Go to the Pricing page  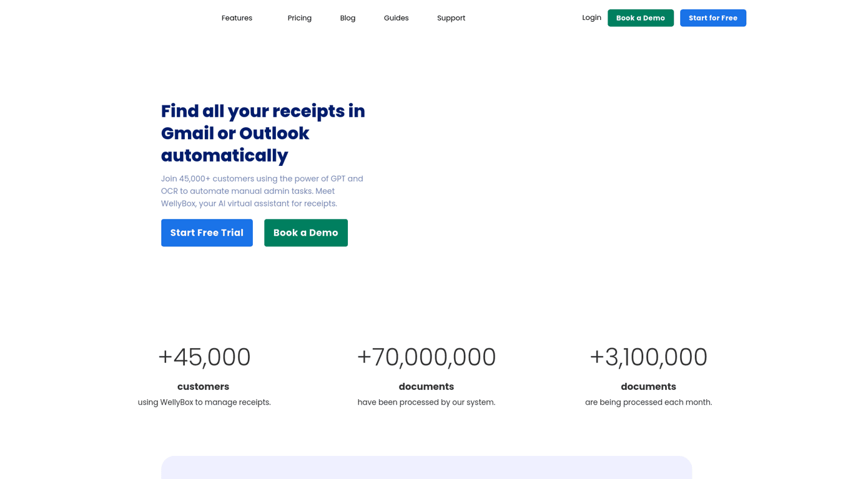(299, 18)
